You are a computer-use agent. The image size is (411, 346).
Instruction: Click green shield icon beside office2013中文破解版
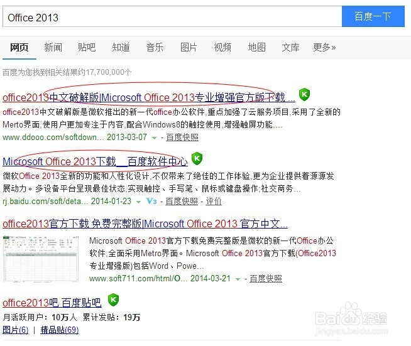(304, 95)
